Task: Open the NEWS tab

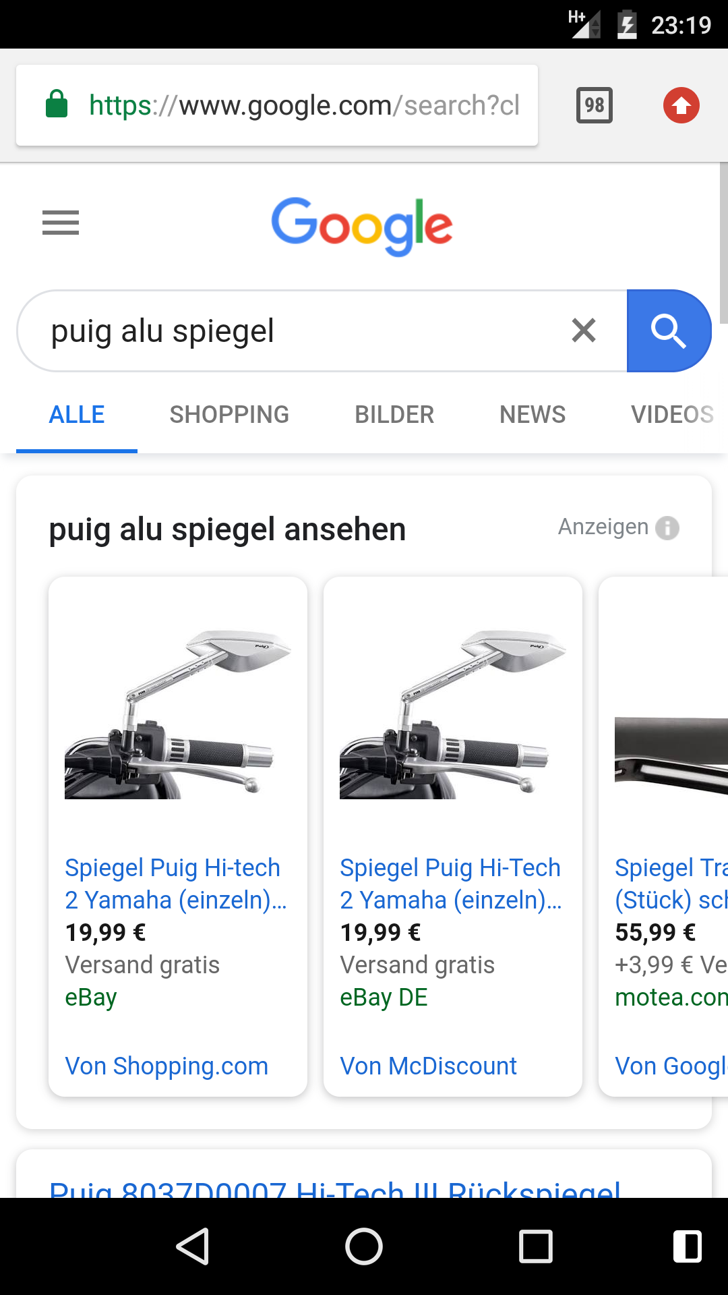Action: pos(533,414)
